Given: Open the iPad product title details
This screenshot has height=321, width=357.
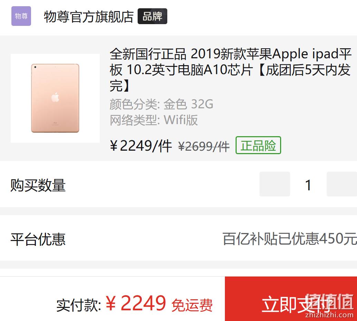Looking at the screenshot, I should pyautogui.click(x=230, y=70).
